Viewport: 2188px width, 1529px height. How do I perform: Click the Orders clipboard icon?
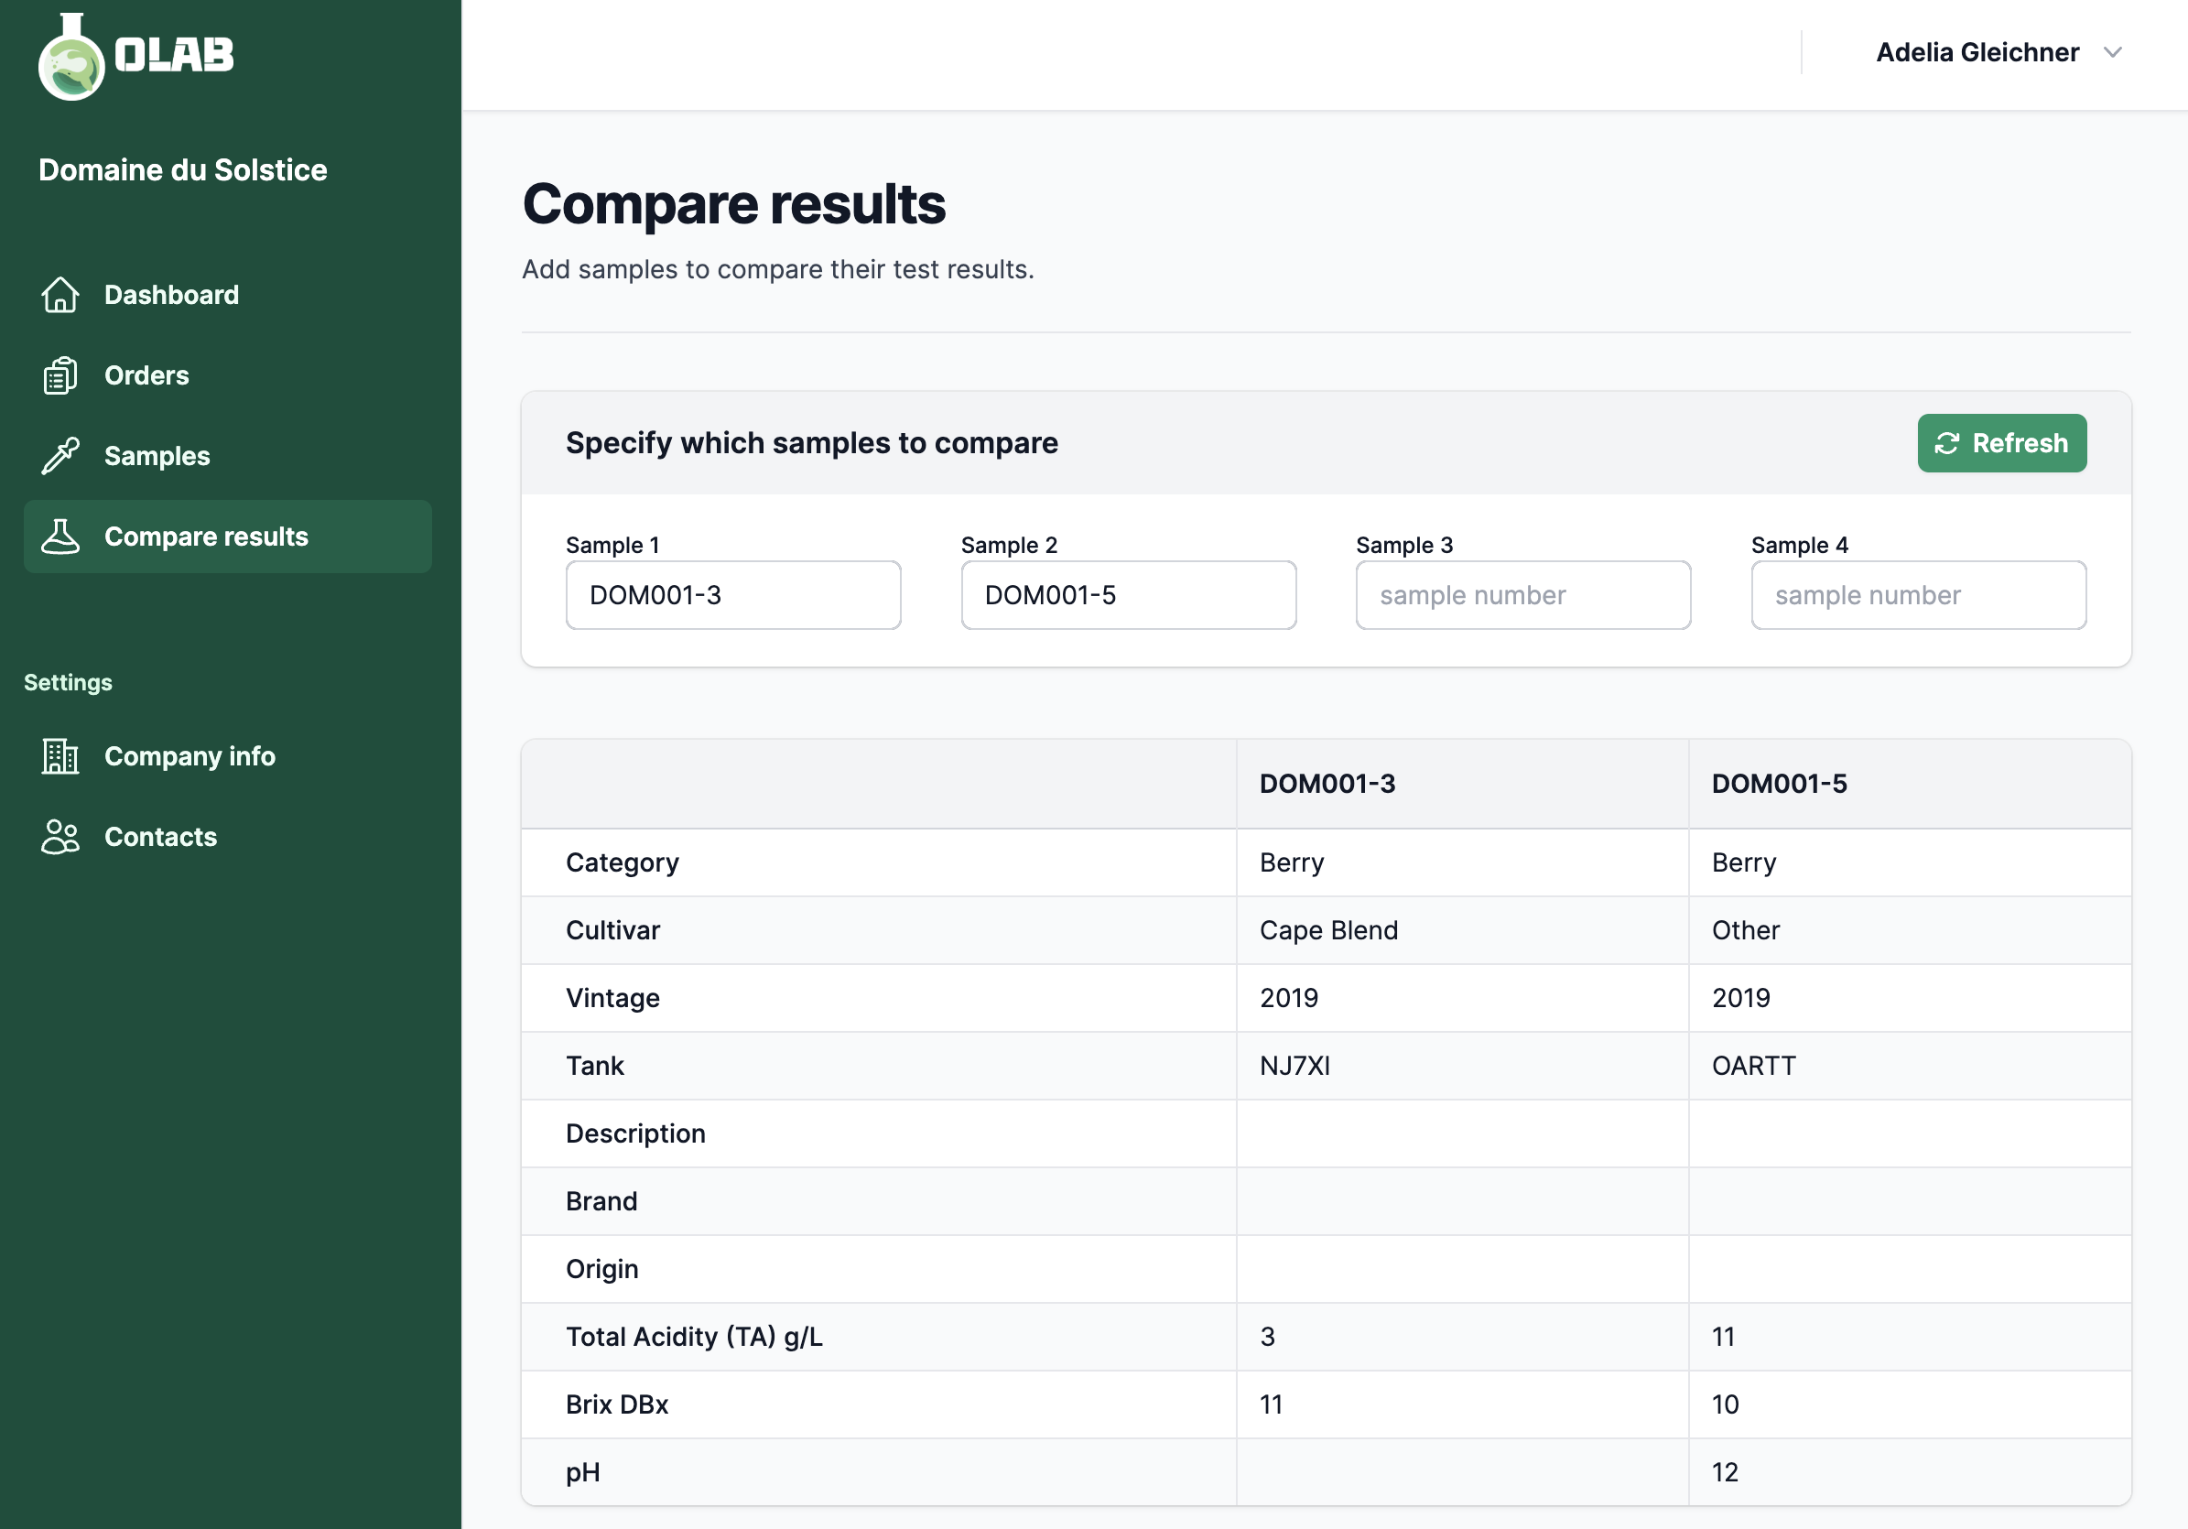point(60,375)
